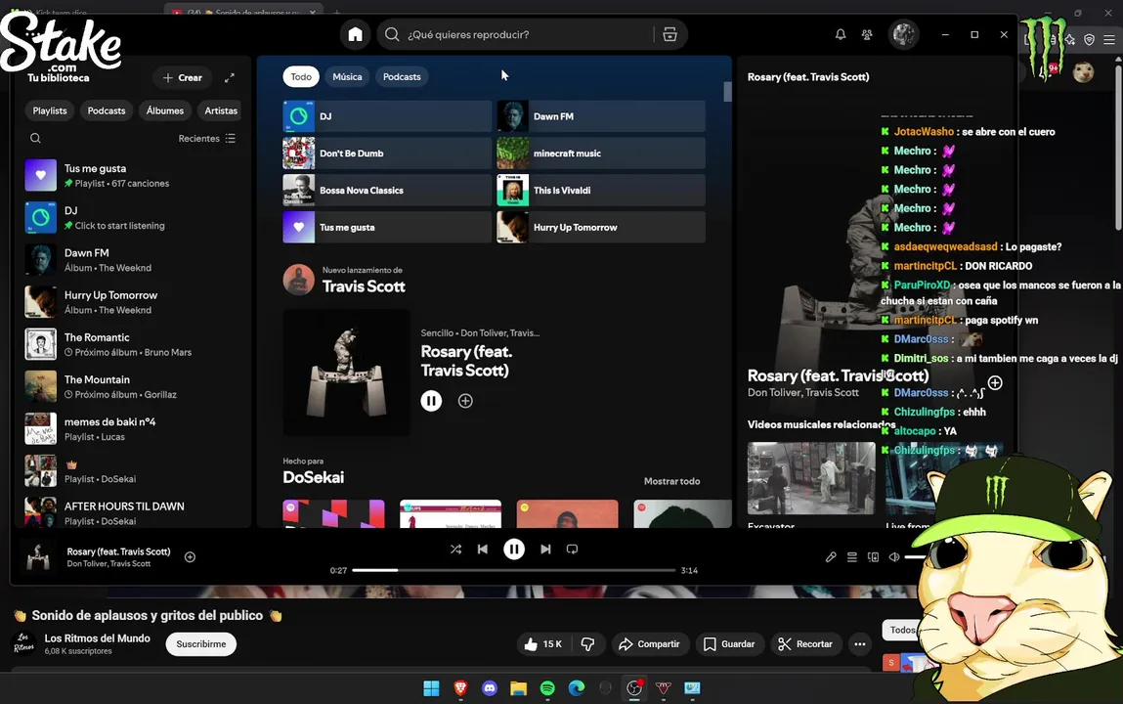Viewport: 1123px width, 704px height.
Task: Toggle shuffle playback
Action: tap(455, 550)
